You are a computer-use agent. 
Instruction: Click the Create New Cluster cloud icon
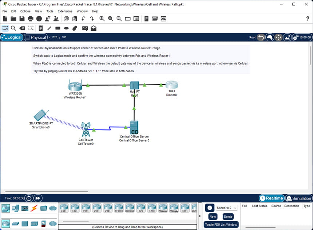270,37
